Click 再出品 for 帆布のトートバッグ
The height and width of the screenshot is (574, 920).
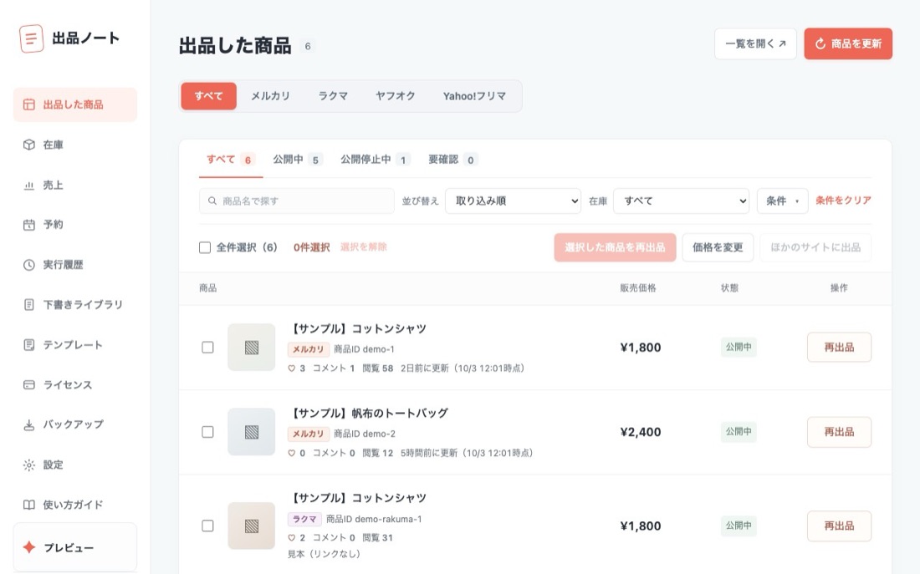point(839,431)
